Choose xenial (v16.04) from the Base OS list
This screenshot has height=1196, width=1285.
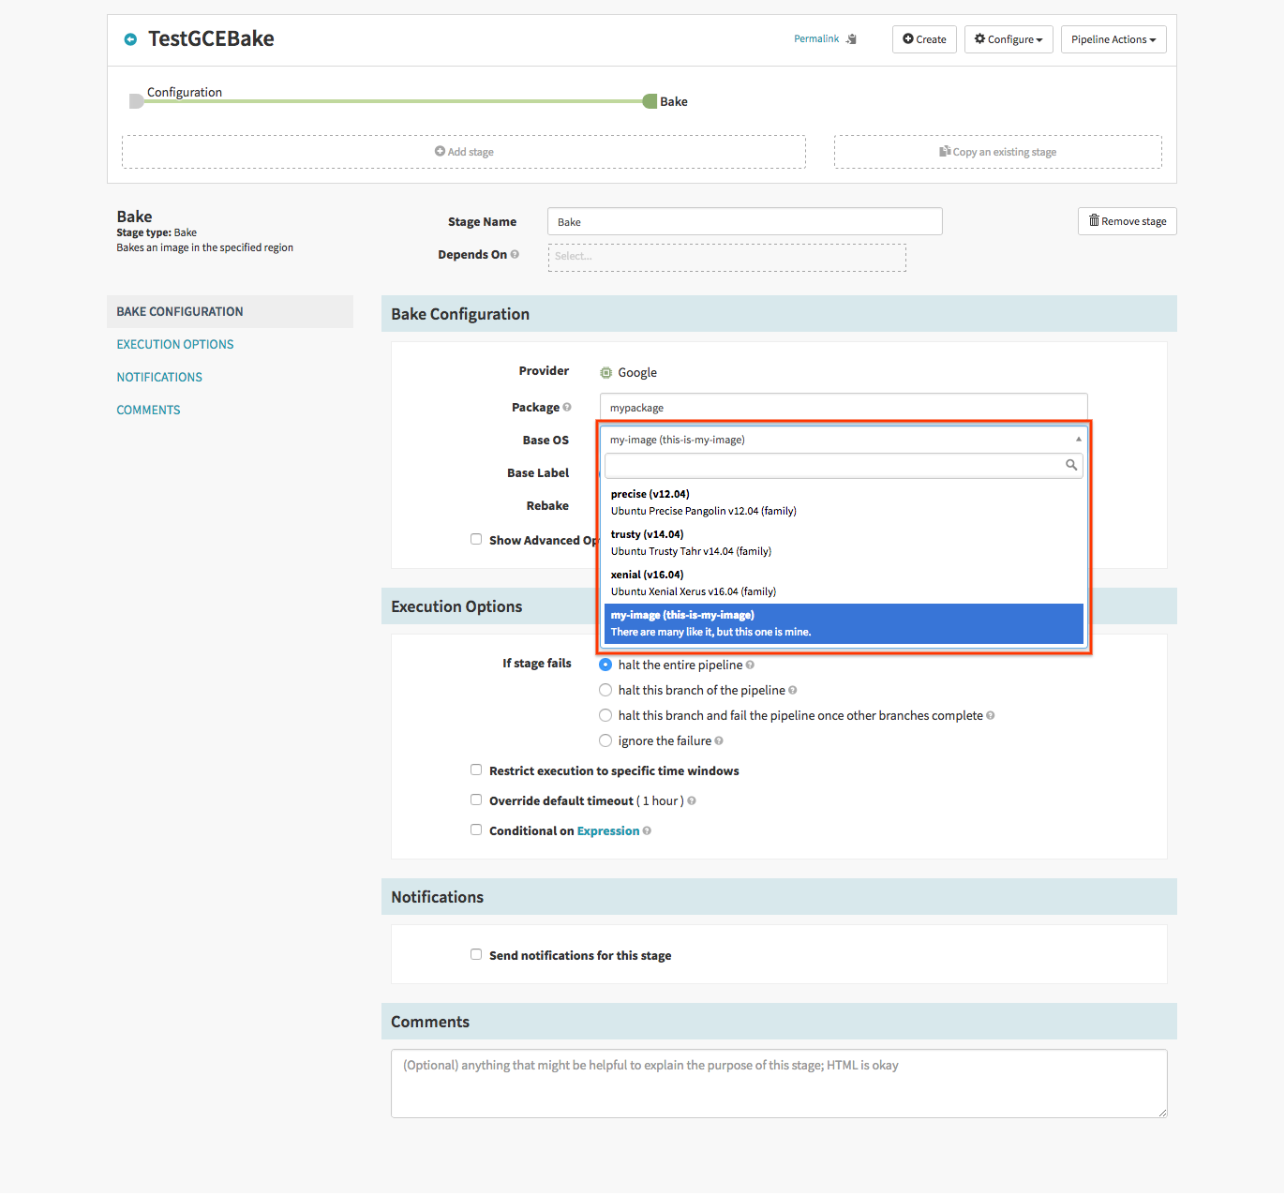pyautogui.click(x=844, y=583)
